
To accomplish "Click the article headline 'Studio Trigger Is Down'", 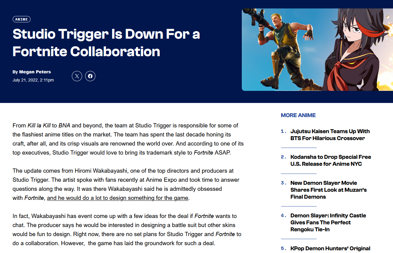I will tap(106, 43).
